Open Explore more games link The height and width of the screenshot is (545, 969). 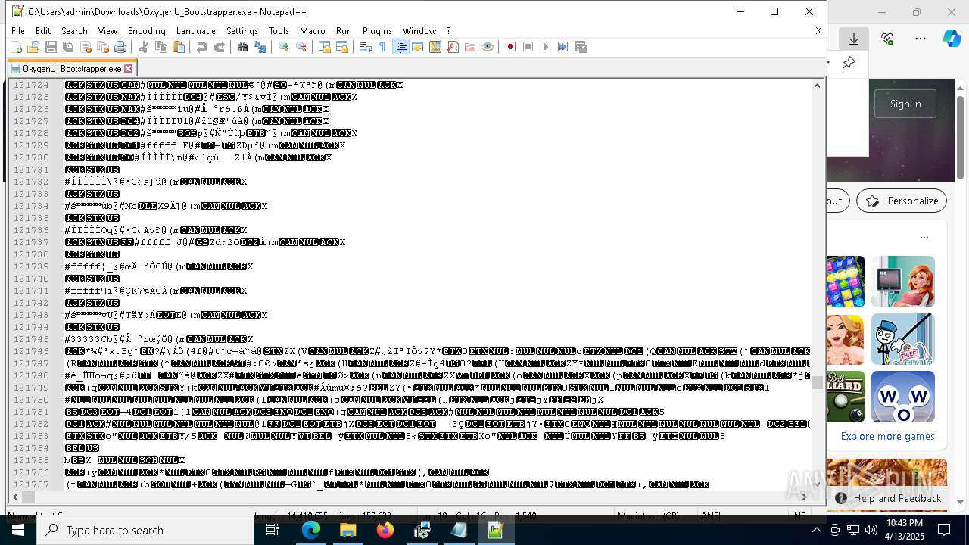[x=887, y=436]
